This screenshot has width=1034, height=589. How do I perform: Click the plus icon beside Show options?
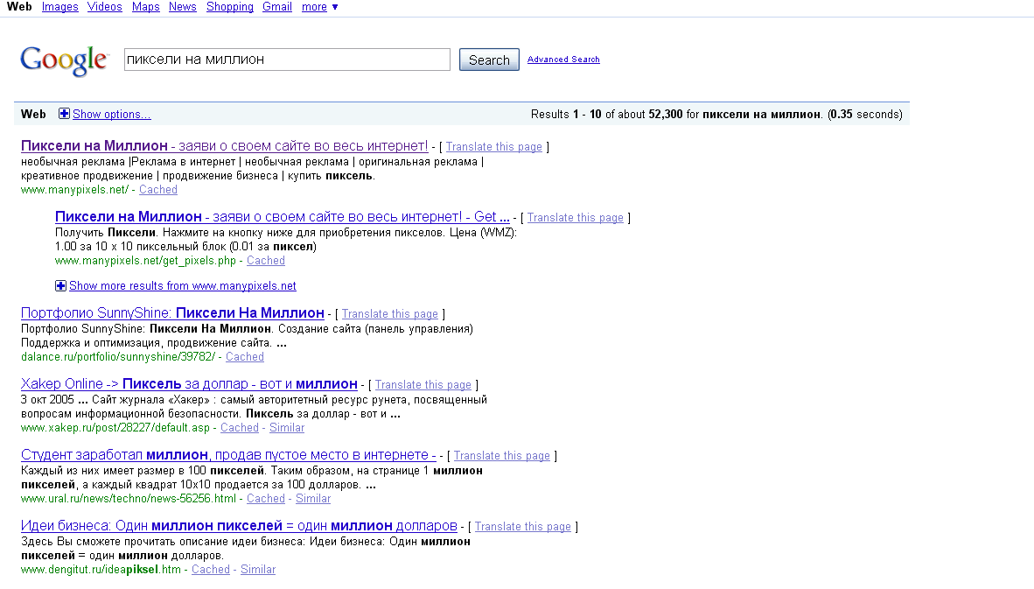tap(62, 114)
